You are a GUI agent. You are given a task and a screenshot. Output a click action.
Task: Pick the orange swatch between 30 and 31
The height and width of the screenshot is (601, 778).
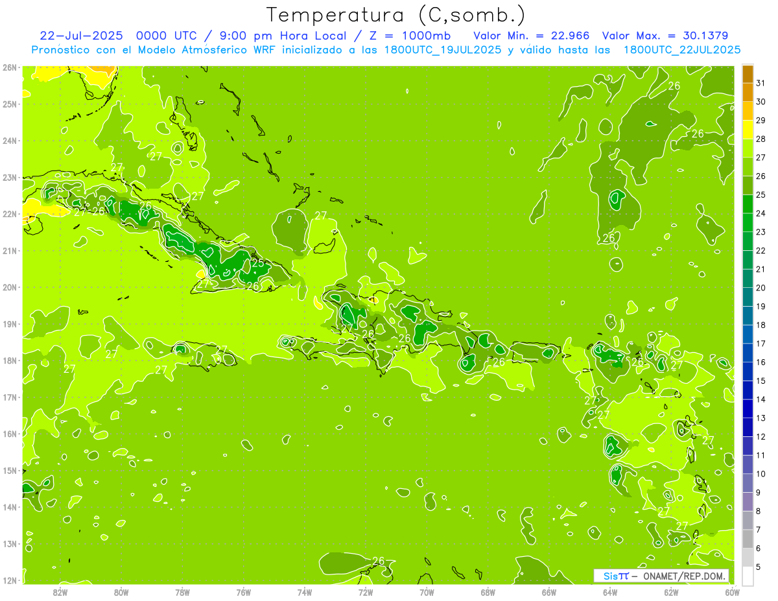click(x=748, y=93)
